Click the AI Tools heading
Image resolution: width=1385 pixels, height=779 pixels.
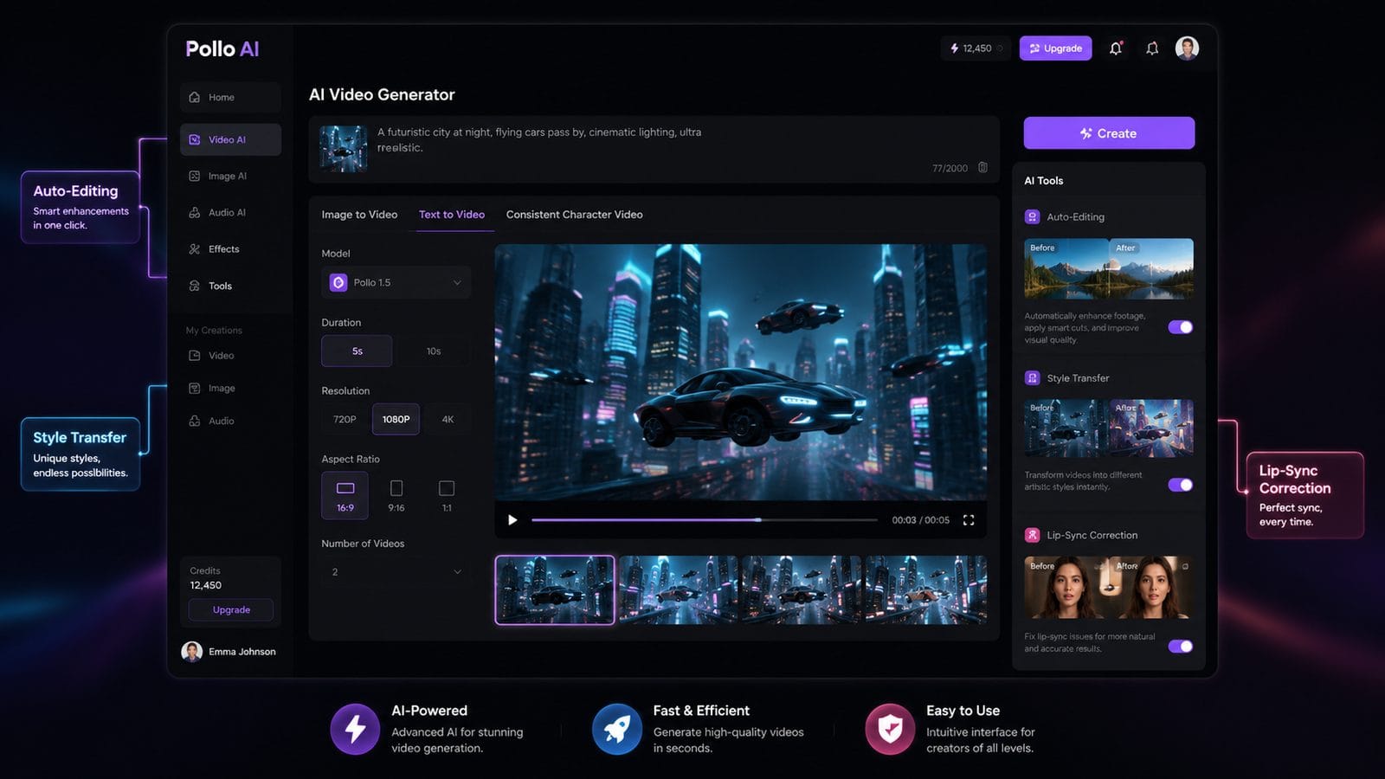(x=1044, y=181)
